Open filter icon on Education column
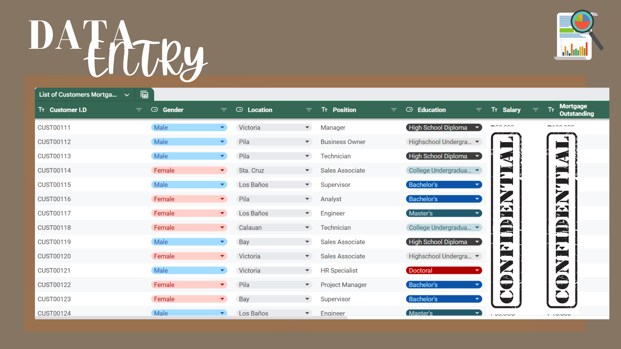This screenshot has width=621, height=349. pos(479,110)
